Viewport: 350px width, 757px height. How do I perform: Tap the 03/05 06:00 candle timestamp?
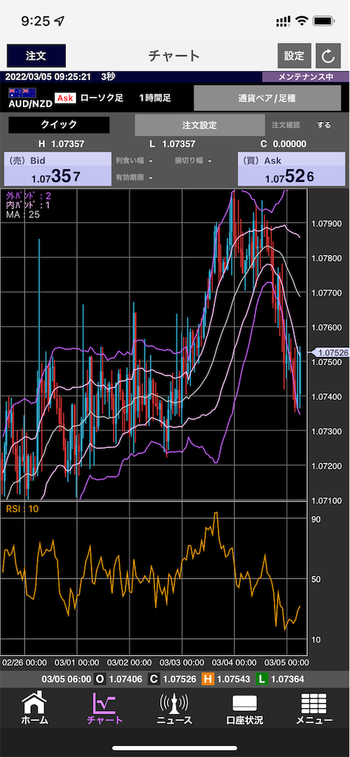click(x=66, y=679)
